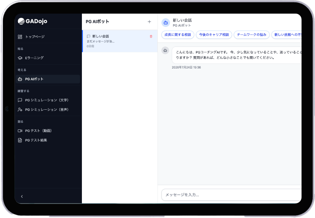Select PG AIボット in sidebar

click(x=48, y=79)
